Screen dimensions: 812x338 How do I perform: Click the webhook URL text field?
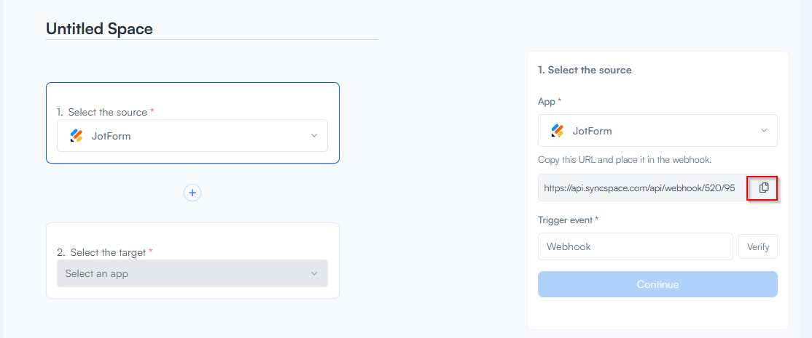pyautogui.click(x=641, y=188)
